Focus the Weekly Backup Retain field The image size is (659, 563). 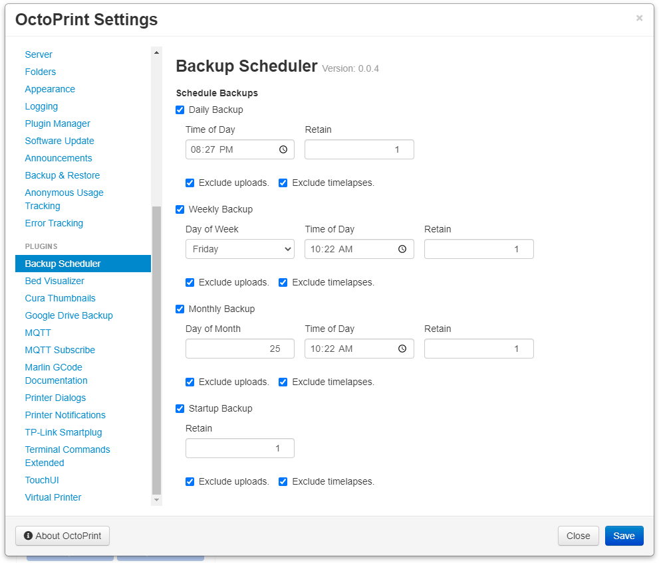tap(479, 249)
